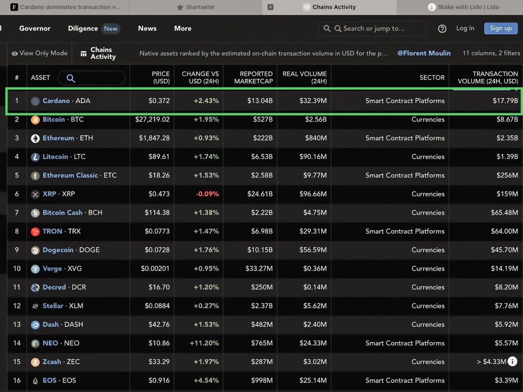Screen dimensions: 523x392
Task: Click the Cardano coin icon
Action: [x=35, y=101]
